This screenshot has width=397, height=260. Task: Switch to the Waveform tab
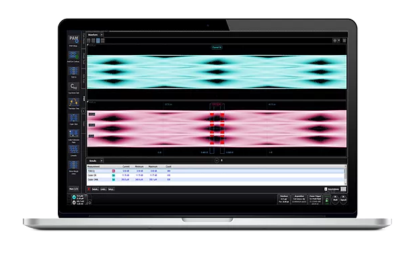[93, 35]
